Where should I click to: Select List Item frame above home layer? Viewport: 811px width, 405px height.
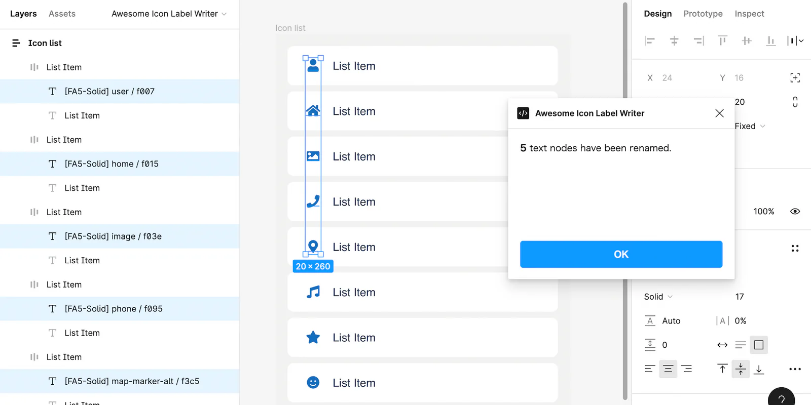pos(120,139)
